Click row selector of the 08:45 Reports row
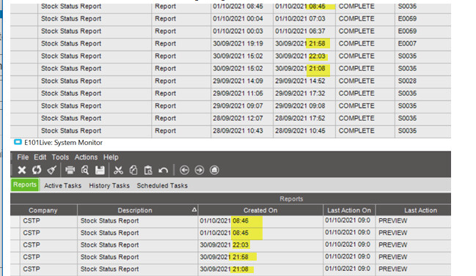The width and height of the screenshot is (476, 276). coord(15,233)
